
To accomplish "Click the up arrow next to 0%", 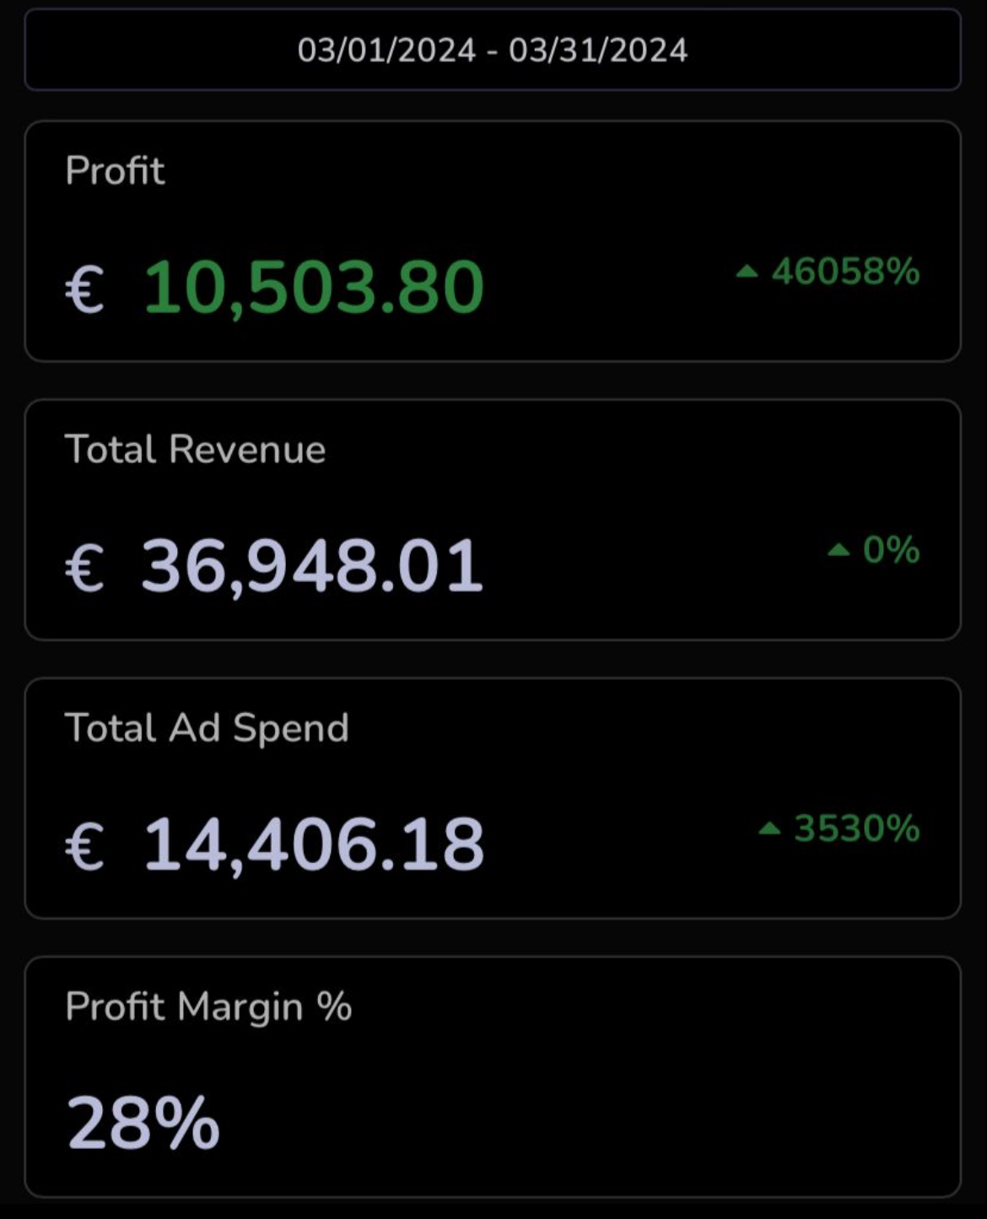I will [x=838, y=550].
